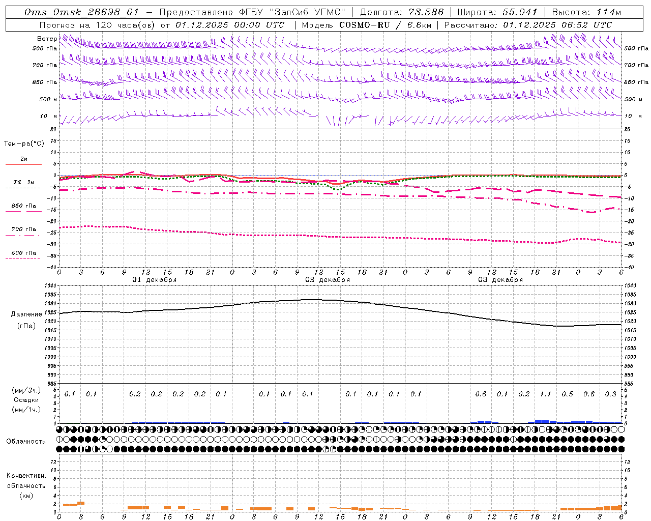The image size is (651, 521).
Task: Click the 1.1 precipitation value
Action: pos(546,394)
